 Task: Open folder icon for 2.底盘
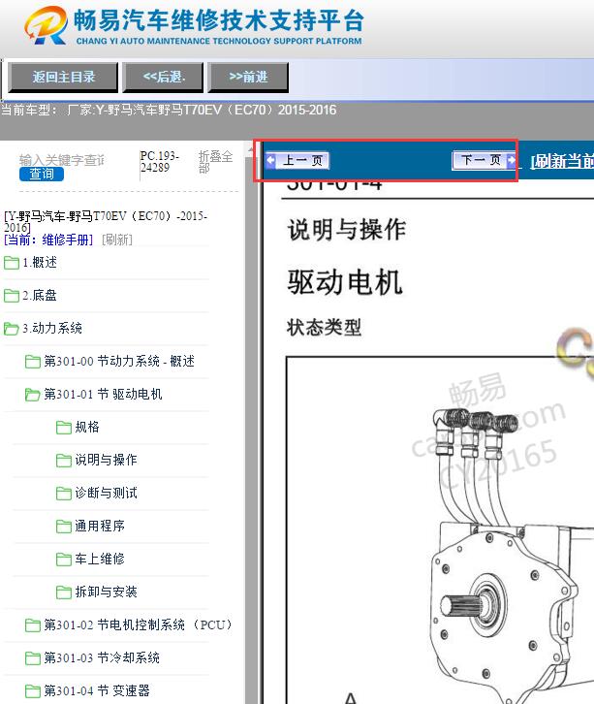click(x=12, y=296)
